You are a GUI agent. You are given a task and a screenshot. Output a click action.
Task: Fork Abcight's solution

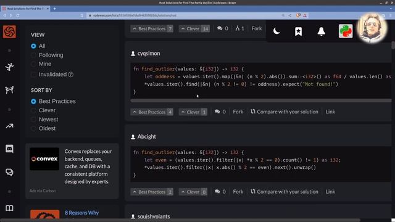click(x=238, y=192)
